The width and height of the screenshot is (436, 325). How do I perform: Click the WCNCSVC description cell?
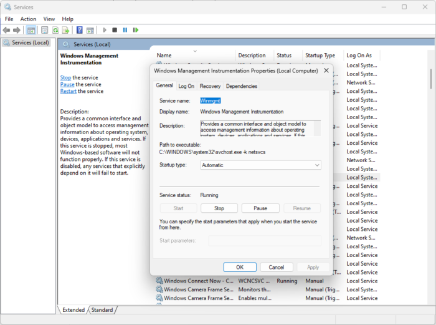pyautogui.click(x=254, y=281)
